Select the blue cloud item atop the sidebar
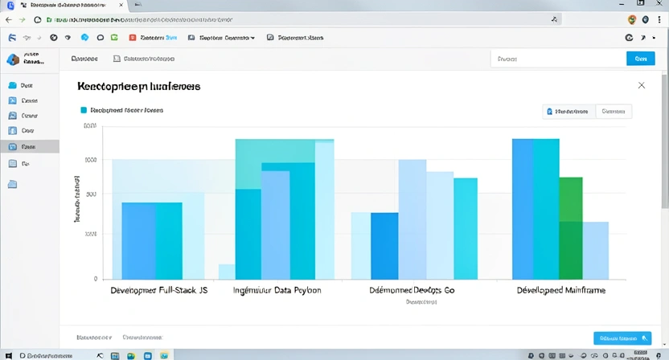Image resolution: width=669 pixels, height=360 pixels. tap(12, 84)
